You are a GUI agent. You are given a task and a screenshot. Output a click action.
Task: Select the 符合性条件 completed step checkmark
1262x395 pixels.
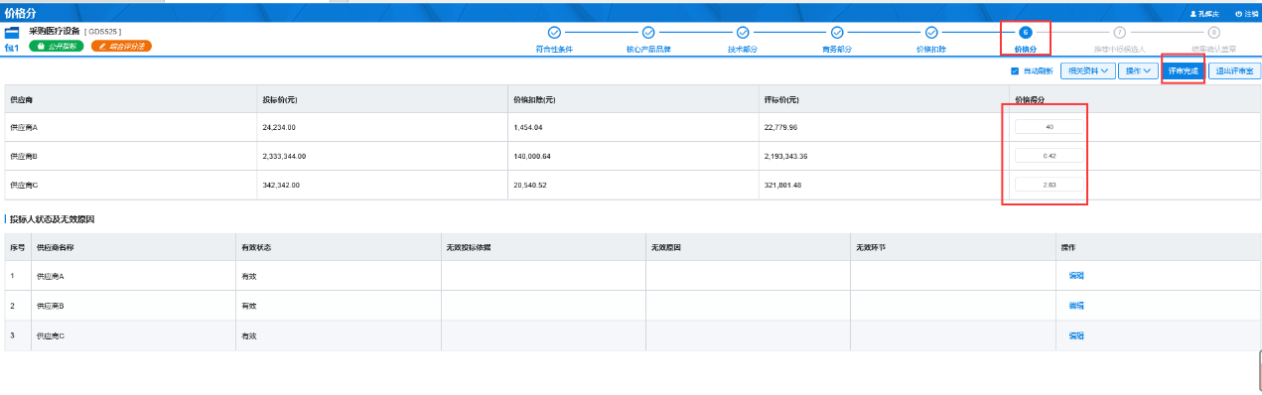click(554, 33)
